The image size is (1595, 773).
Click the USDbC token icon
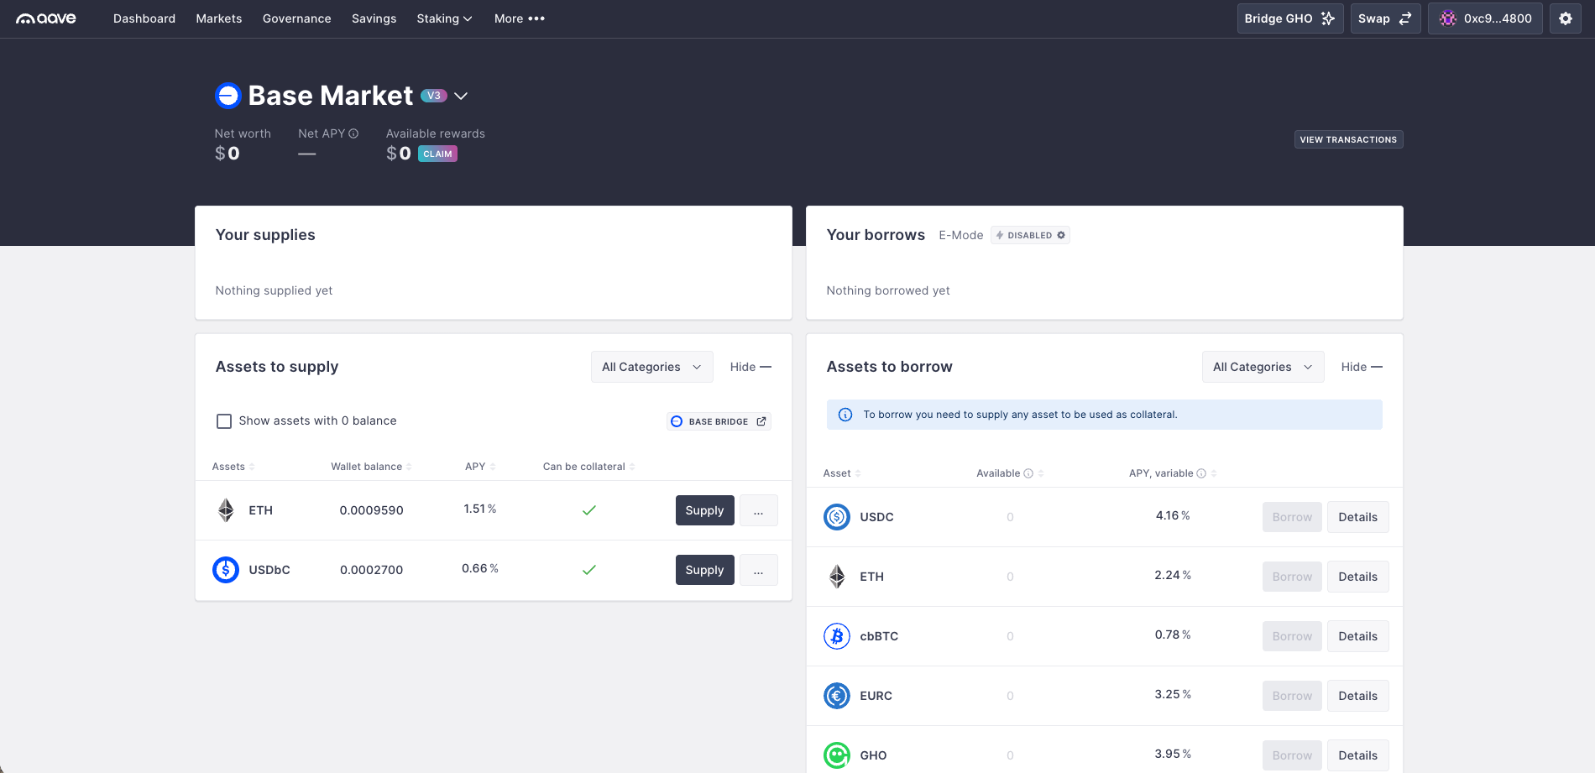click(x=226, y=570)
